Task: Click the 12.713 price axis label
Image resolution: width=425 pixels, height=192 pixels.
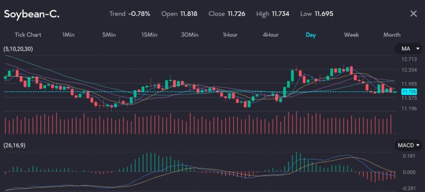Action: [x=409, y=59]
